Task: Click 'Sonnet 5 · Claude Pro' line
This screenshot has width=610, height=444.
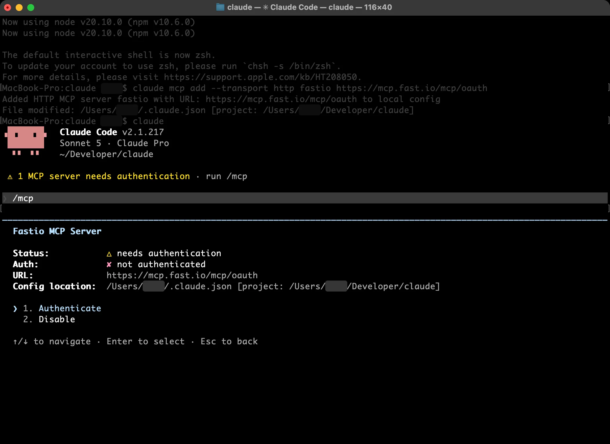Action: tap(114, 143)
